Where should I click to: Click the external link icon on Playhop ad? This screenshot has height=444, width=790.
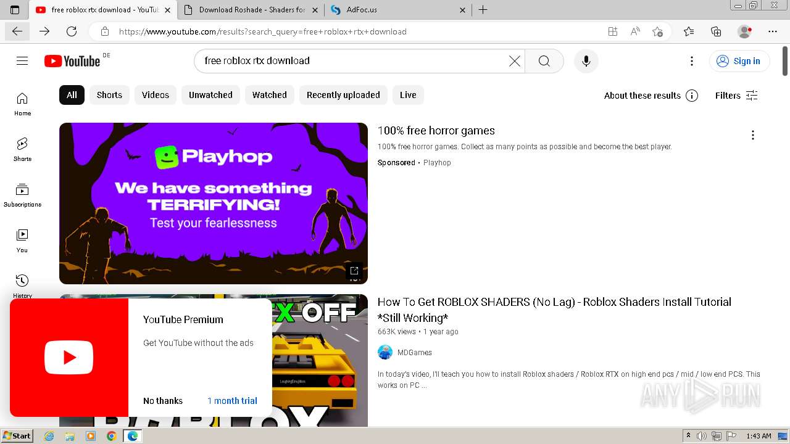click(x=354, y=271)
